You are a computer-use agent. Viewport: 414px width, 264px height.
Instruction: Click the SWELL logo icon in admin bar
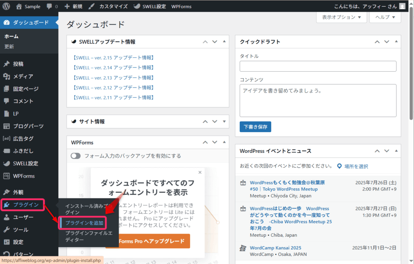pos(137,6)
